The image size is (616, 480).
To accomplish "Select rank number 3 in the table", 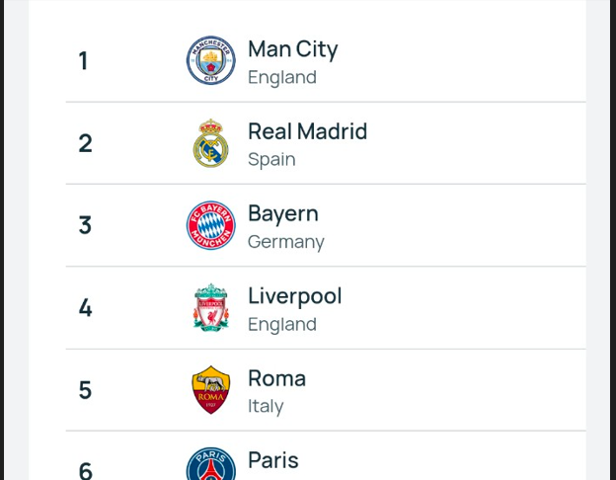I will (x=85, y=225).
